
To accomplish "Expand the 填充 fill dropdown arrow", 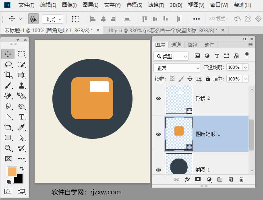I will click(245, 79).
